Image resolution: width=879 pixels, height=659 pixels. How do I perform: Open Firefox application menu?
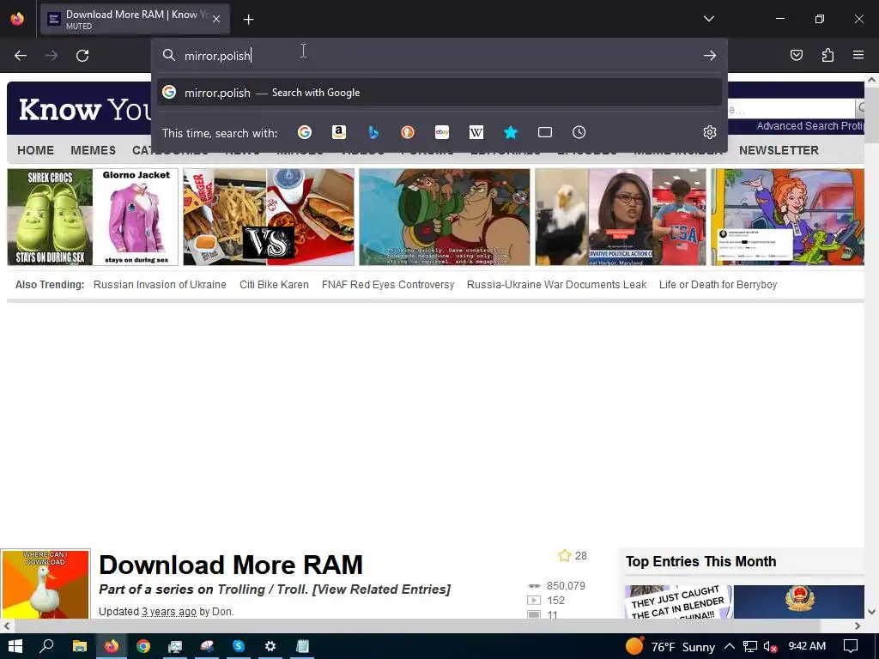858,55
